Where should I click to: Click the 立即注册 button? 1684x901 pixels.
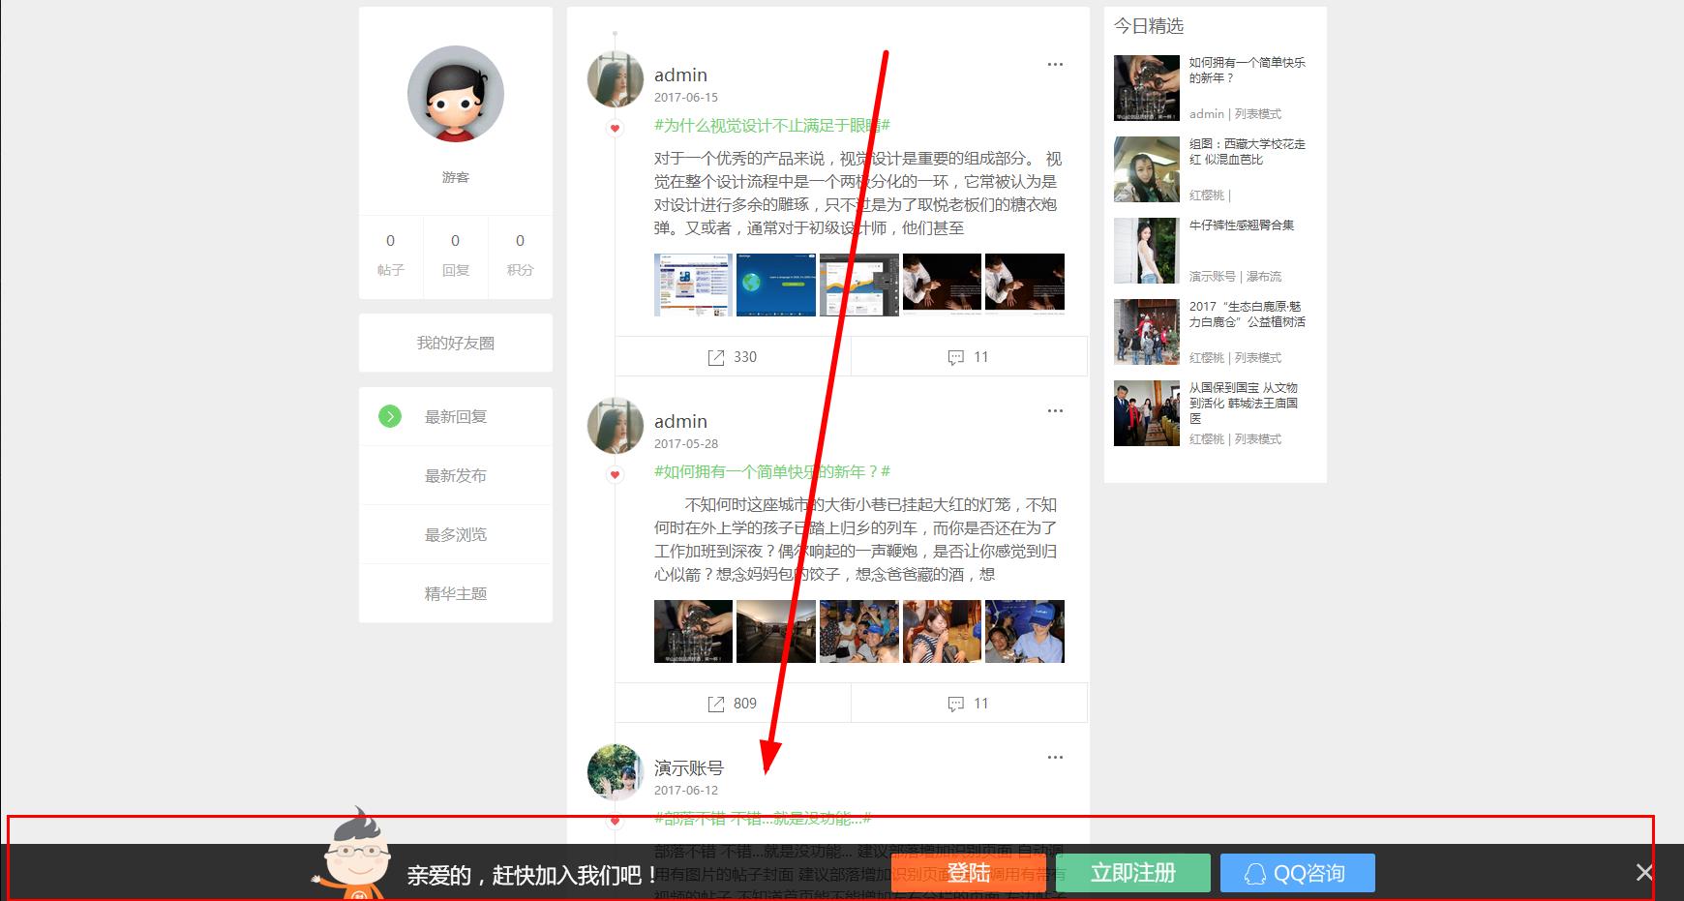[x=1133, y=873]
